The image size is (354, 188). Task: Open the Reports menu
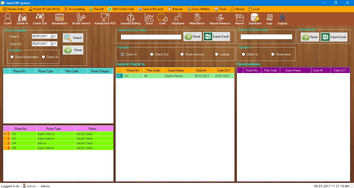coord(175,9)
